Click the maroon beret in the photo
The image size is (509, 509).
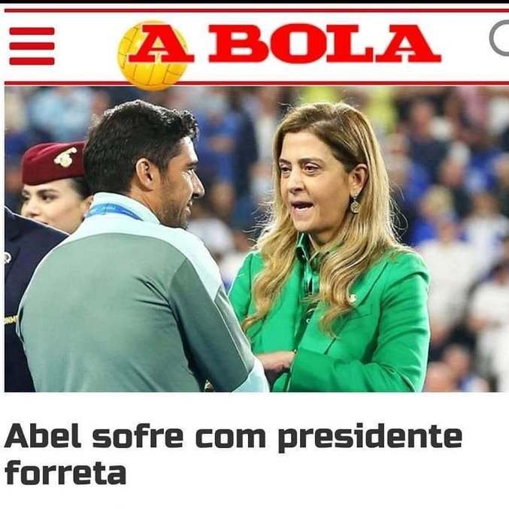53,162
